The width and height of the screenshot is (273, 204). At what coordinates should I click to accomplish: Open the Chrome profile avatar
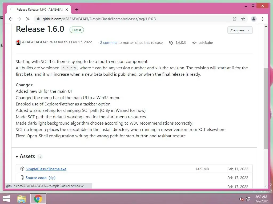[x=254, y=19]
